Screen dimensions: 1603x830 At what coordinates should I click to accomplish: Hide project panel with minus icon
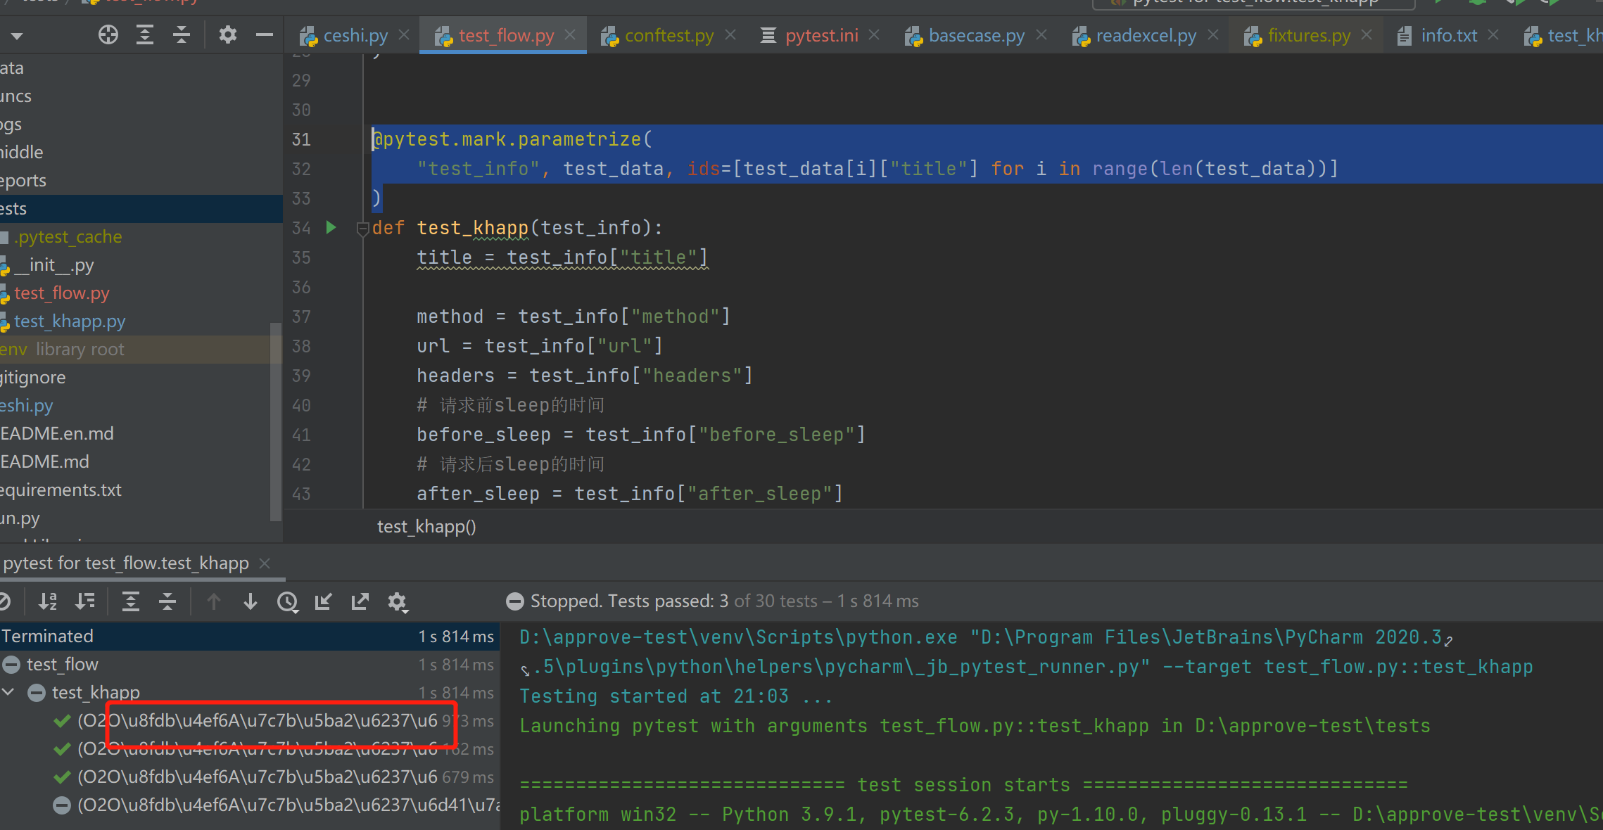tap(265, 34)
